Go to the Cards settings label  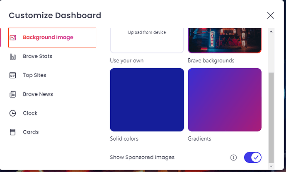click(31, 132)
